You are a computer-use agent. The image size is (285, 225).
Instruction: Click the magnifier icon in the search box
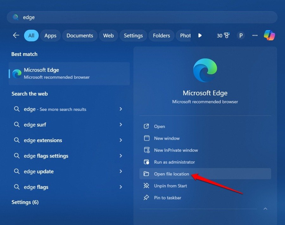[16, 17]
